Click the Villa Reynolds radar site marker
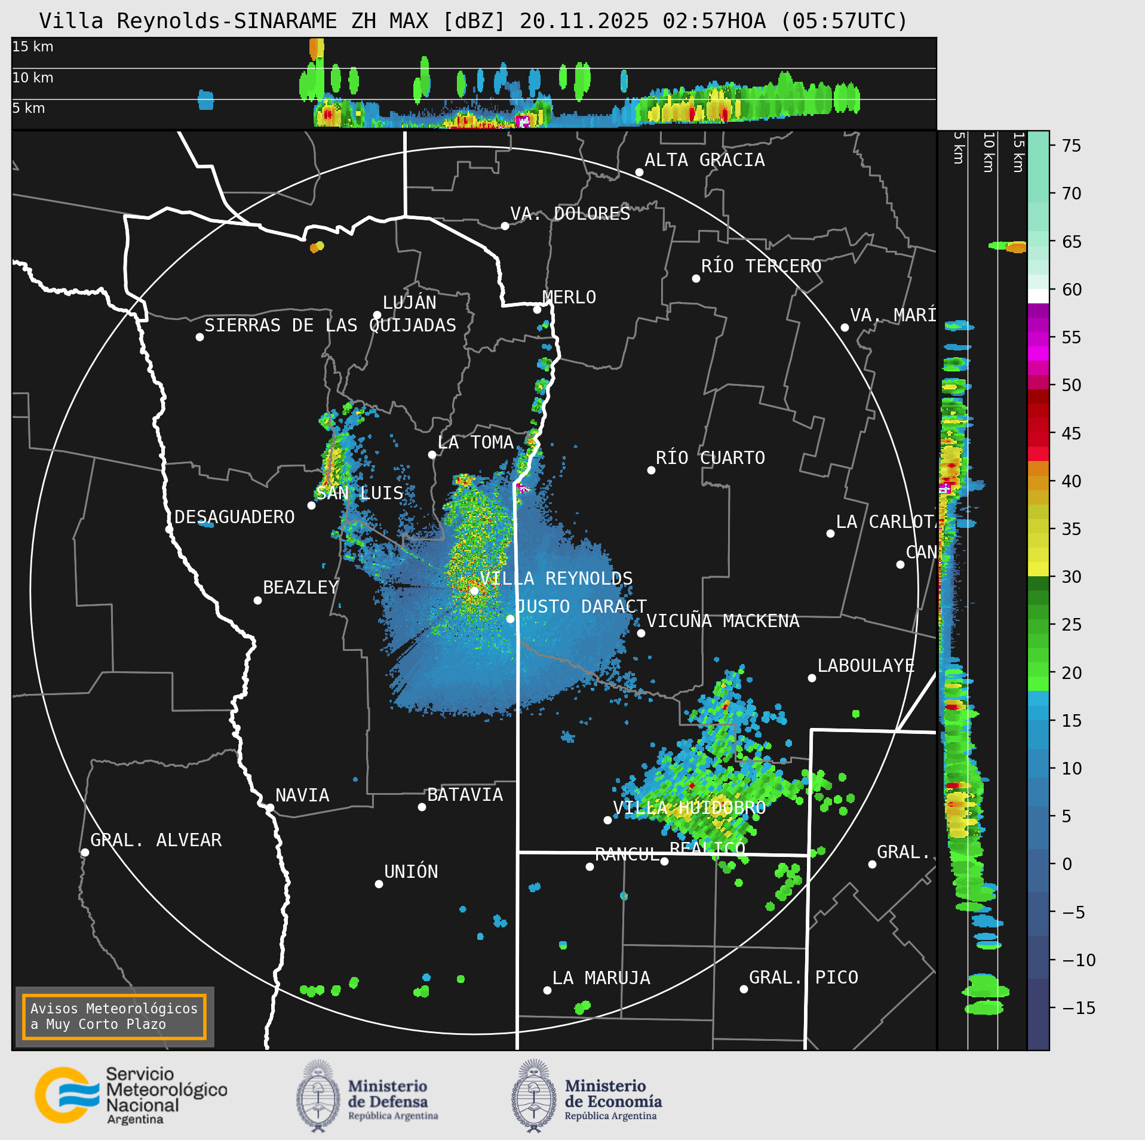 [474, 591]
